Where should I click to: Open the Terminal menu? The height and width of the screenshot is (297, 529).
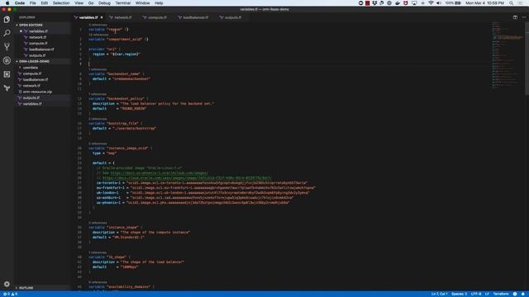click(123, 3)
